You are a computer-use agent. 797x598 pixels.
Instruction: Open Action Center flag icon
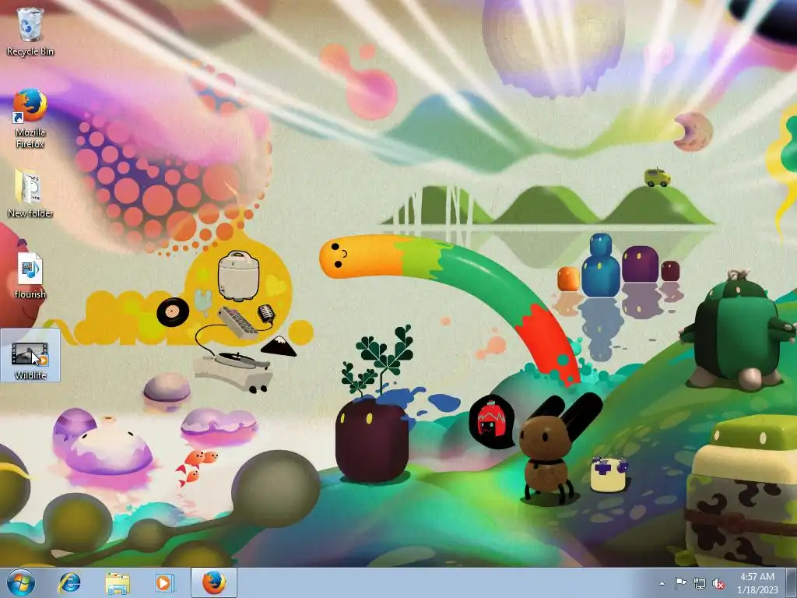(680, 583)
